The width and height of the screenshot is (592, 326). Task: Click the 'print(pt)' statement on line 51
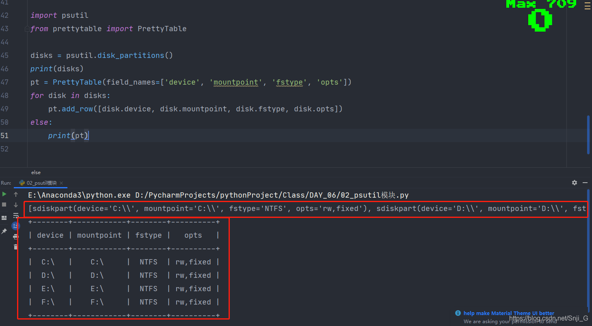68,136
